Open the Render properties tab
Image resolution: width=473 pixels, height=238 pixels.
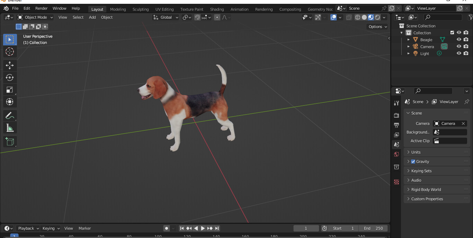[x=396, y=115]
